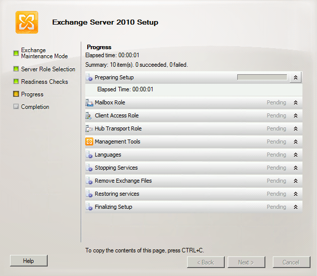Click the Client Access Role label
317x276 pixels.
(117, 115)
